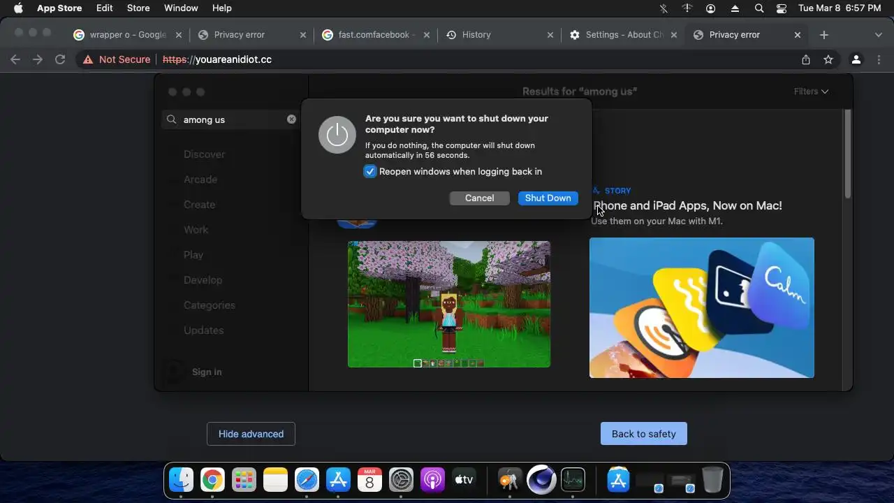Open the blocky game screenshot thumbnail
The image size is (894, 503).
tap(449, 304)
